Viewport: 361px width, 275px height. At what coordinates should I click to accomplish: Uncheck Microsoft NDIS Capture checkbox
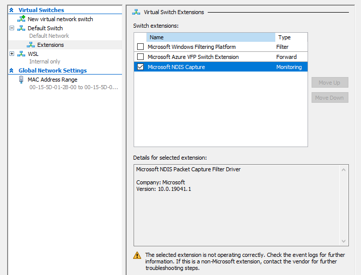click(x=141, y=67)
